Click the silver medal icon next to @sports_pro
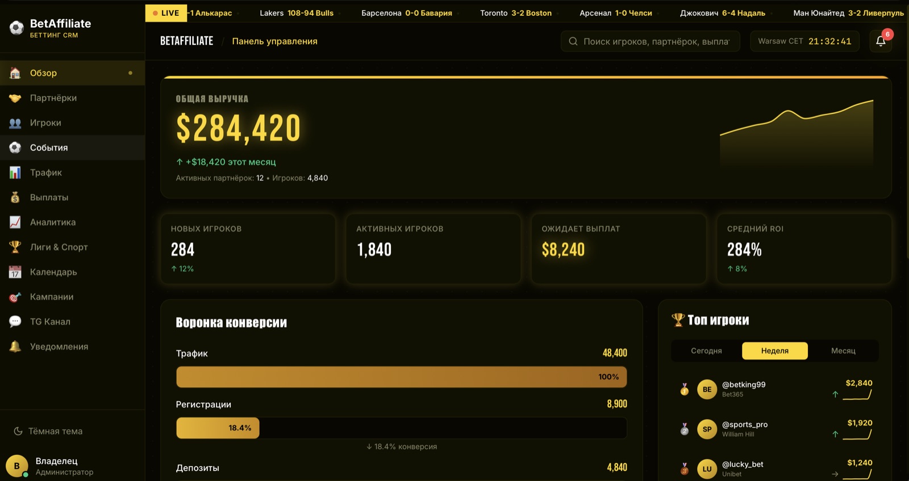 (685, 429)
